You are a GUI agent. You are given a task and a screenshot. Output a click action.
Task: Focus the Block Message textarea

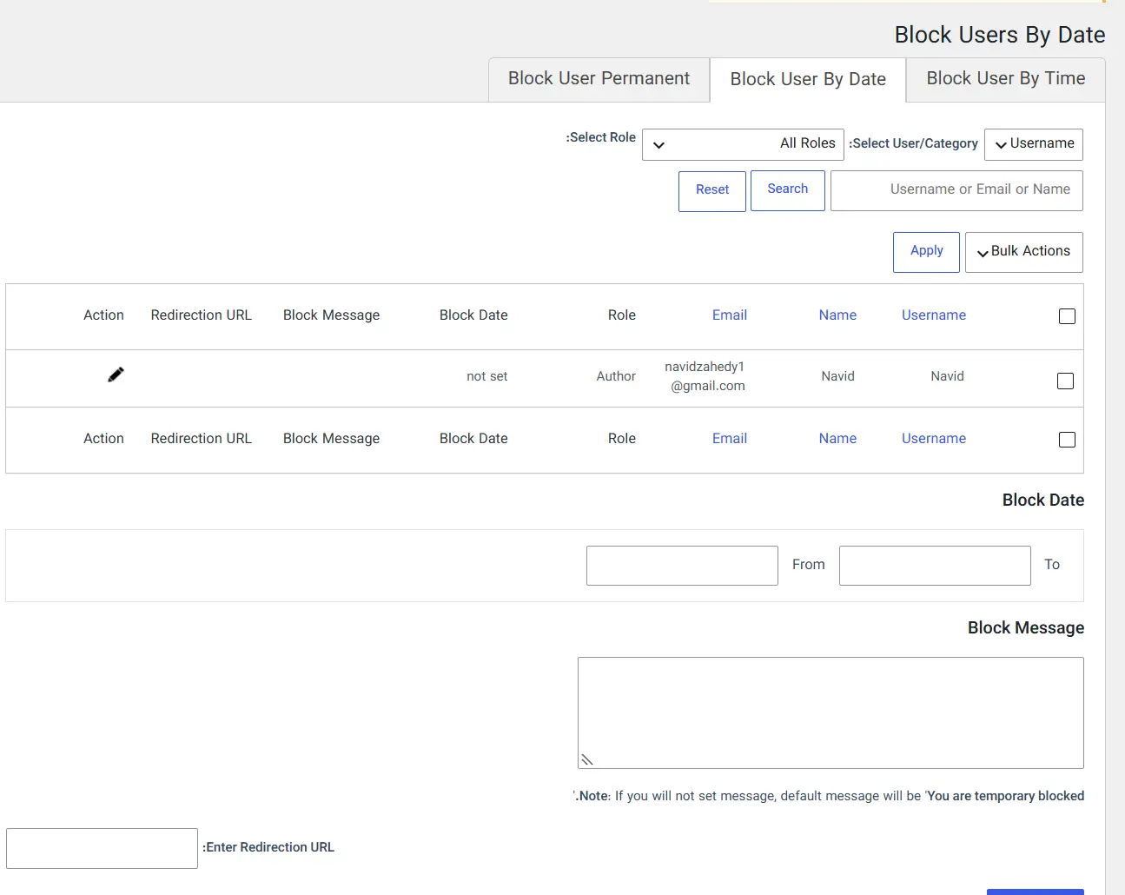[831, 713]
